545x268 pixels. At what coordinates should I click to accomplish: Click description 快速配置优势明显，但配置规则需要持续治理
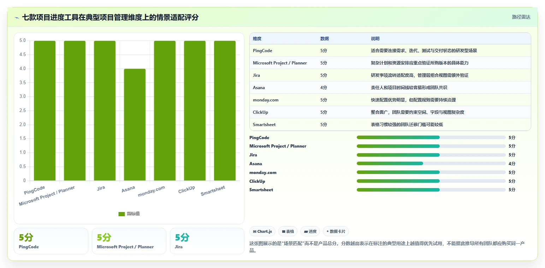(x=413, y=100)
